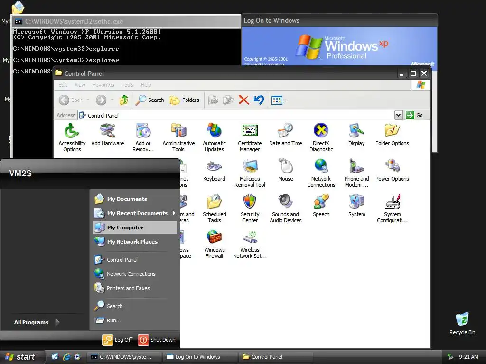Open Wireless Network Setup icon
Viewport: 486px width, 364px height.
point(250,245)
